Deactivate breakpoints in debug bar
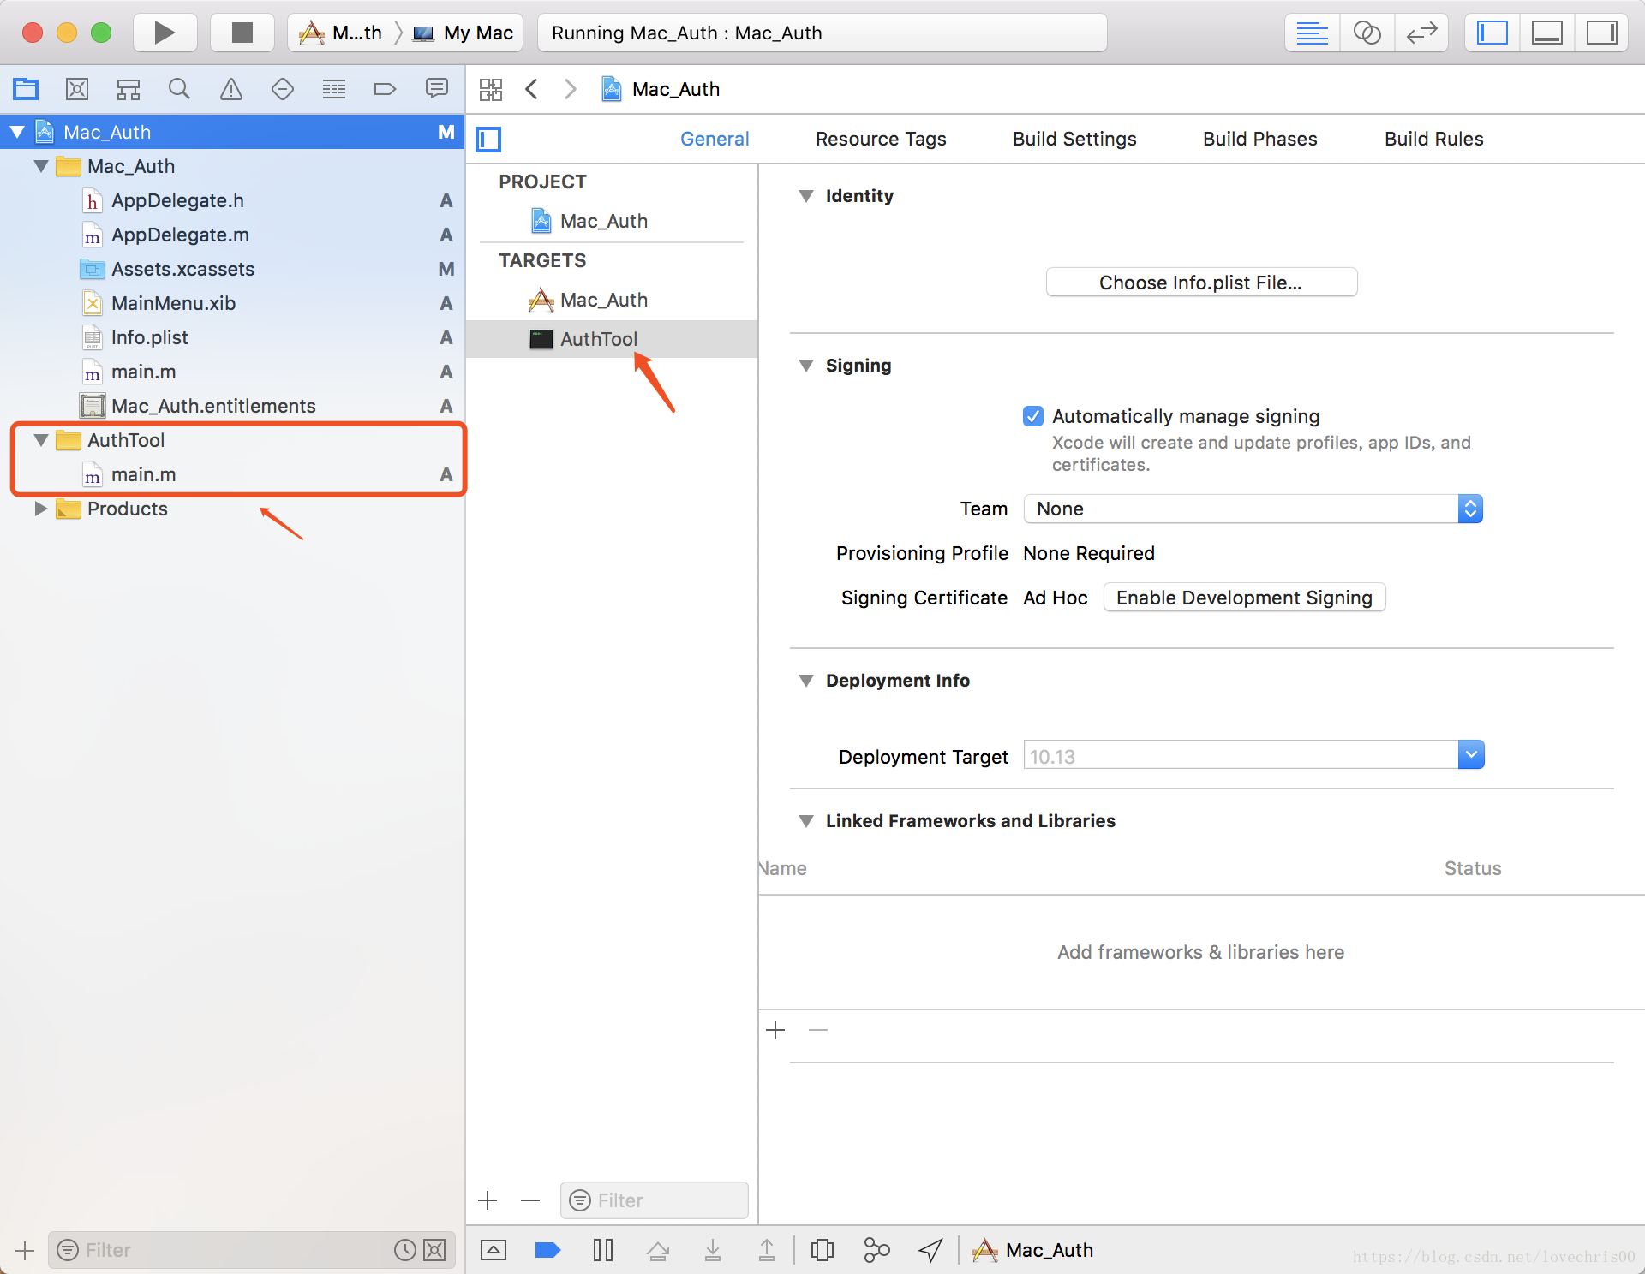This screenshot has width=1645, height=1274. pyautogui.click(x=547, y=1250)
